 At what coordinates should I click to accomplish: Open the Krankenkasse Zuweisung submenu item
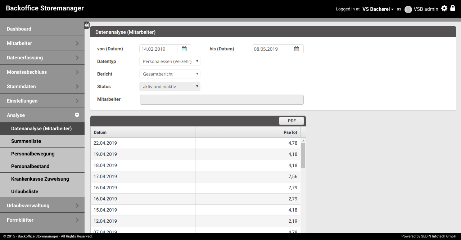42,179
